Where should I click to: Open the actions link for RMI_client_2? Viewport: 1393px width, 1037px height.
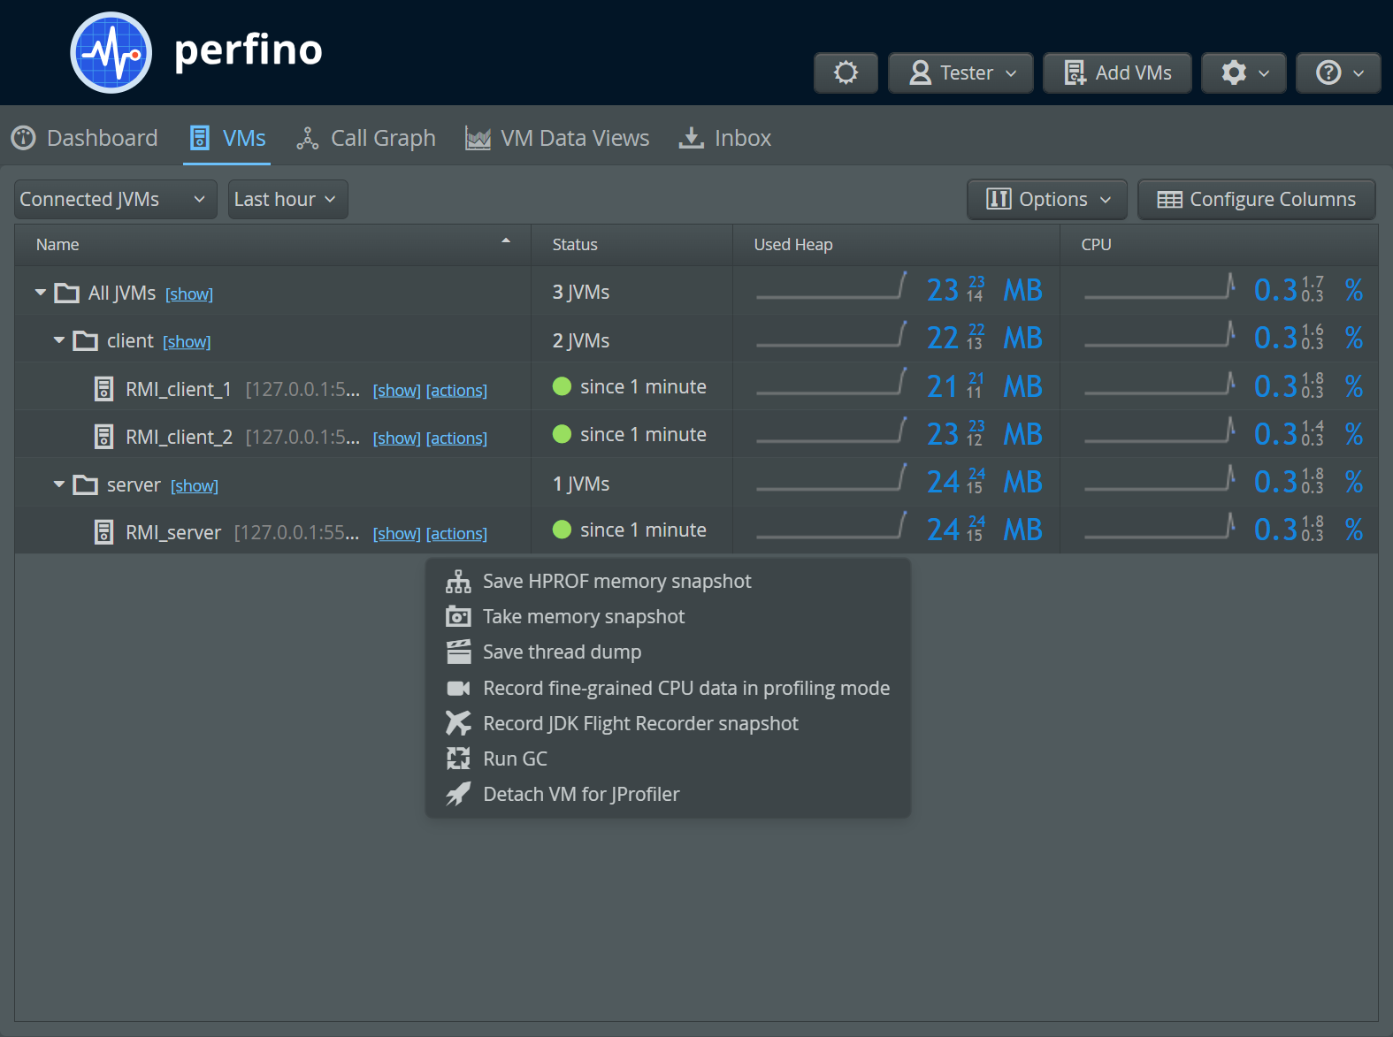456,438
